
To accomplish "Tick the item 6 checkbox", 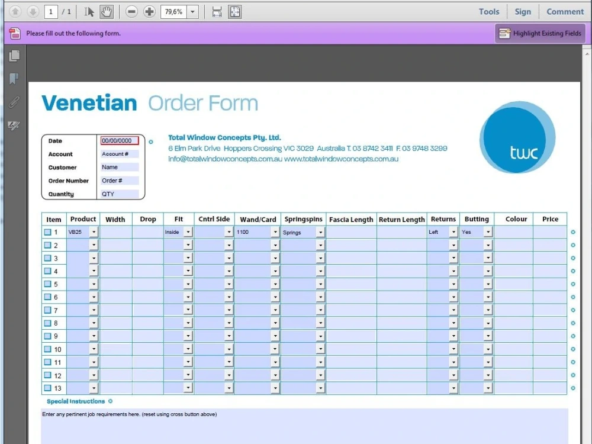I will [47, 297].
